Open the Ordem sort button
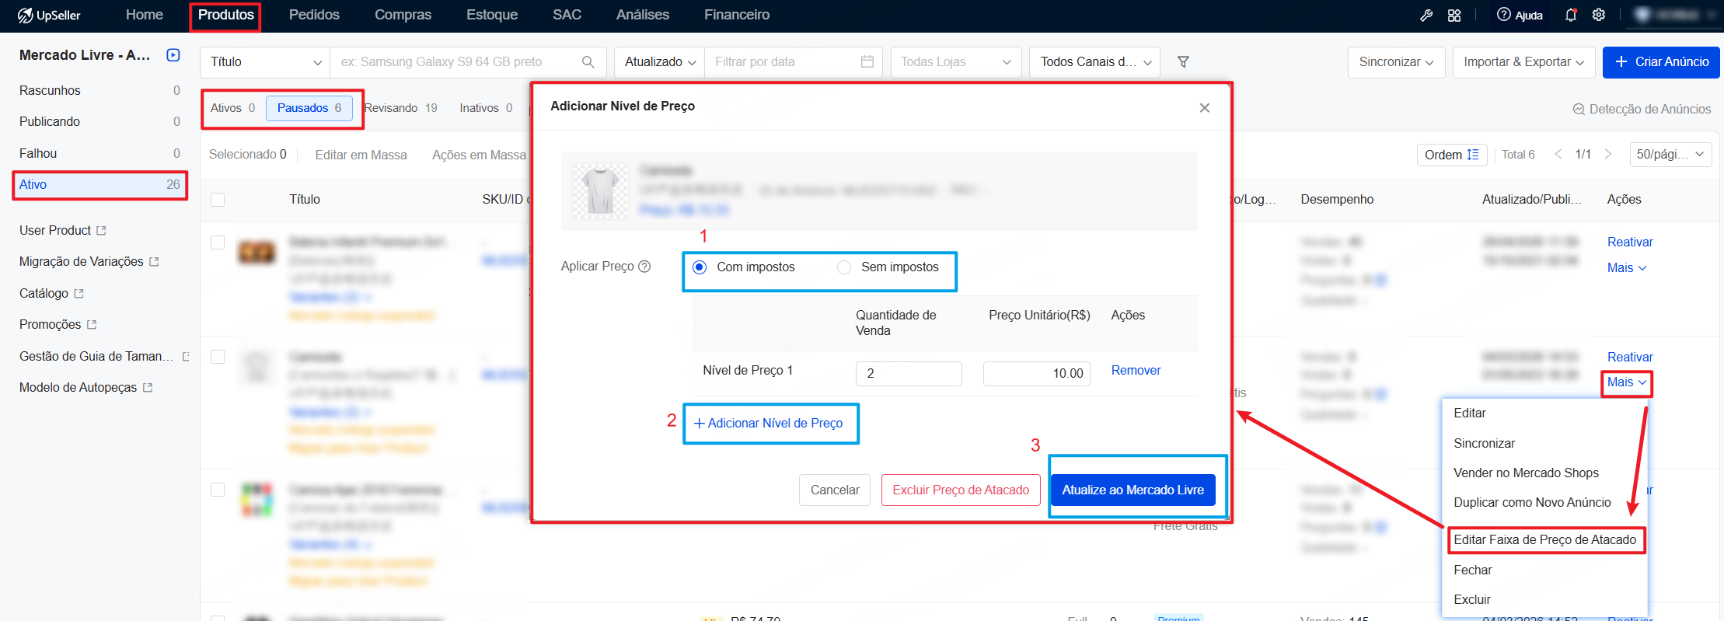This screenshot has height=621, width=1724. coord(1451,155)
